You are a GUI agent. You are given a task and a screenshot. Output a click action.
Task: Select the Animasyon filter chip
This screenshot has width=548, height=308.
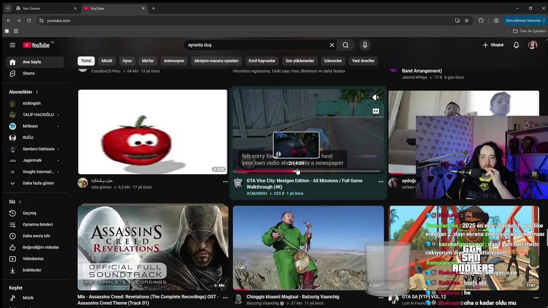(174, 61)
